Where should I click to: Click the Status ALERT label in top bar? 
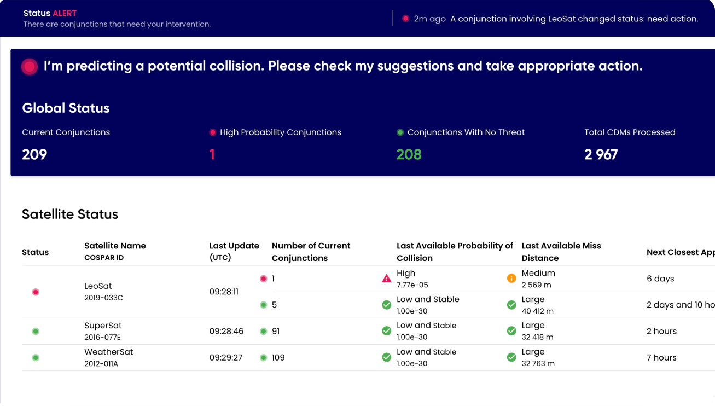(x=50, y=13)
